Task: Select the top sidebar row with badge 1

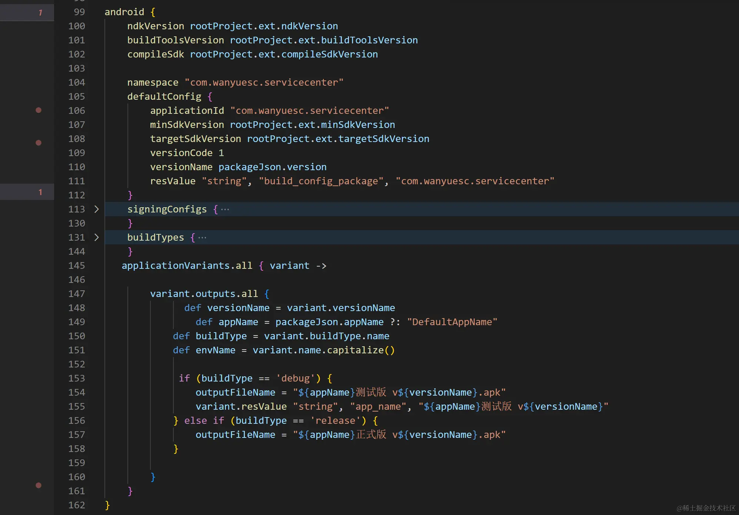Action: click(27, 13)
